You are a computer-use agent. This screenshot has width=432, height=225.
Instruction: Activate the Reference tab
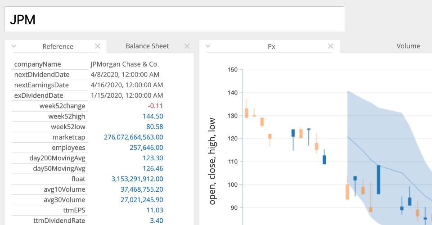tap(58, 46)
